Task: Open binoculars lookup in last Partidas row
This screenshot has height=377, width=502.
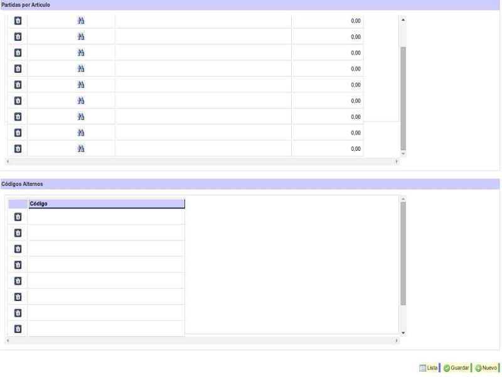Action: 81,149
